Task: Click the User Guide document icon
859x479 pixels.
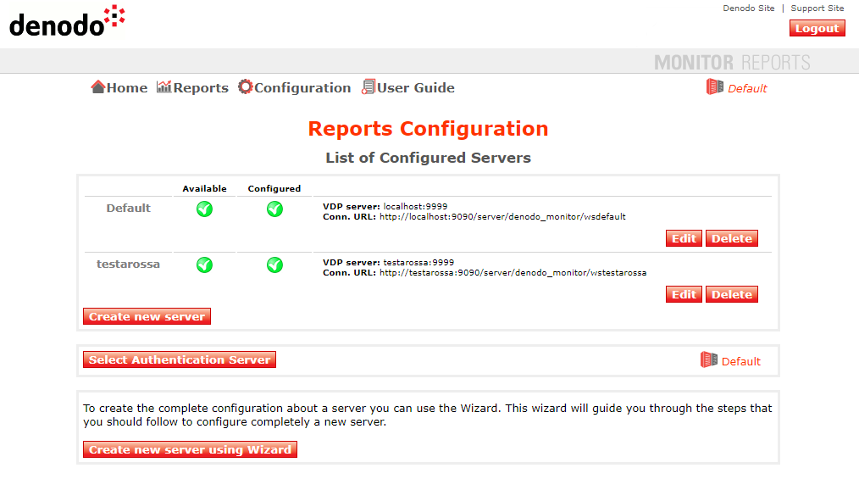Action: (x=369, y=86)
